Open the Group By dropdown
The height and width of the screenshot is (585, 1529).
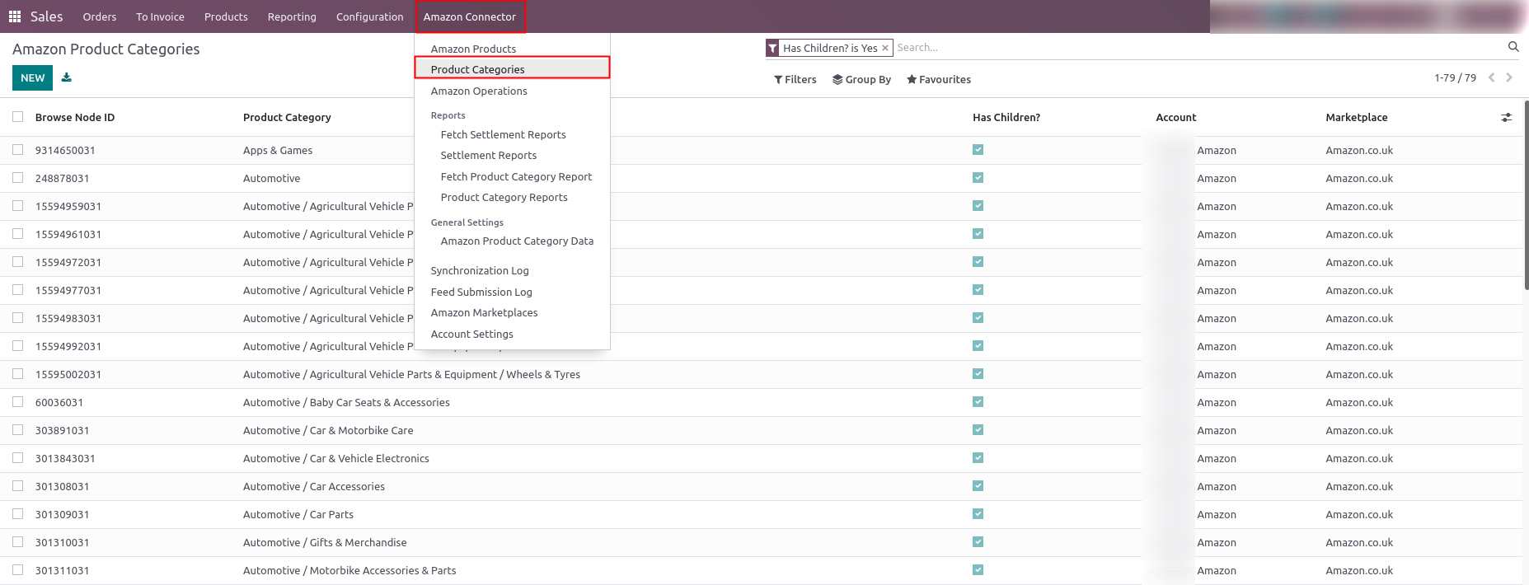[x=862, y=79]
